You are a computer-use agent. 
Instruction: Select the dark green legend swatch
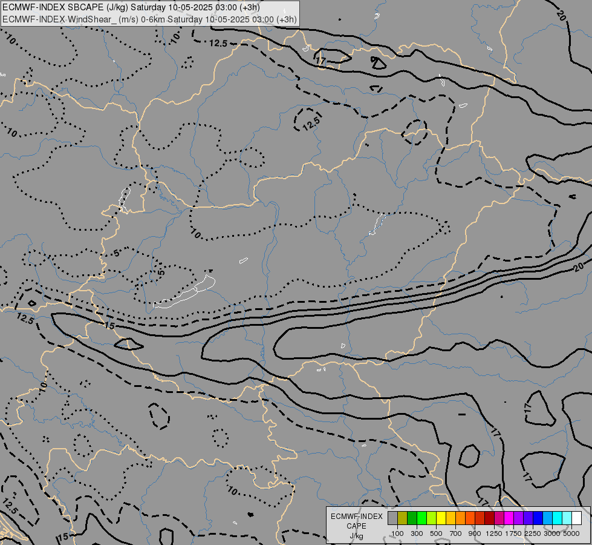tap(412, 518)
